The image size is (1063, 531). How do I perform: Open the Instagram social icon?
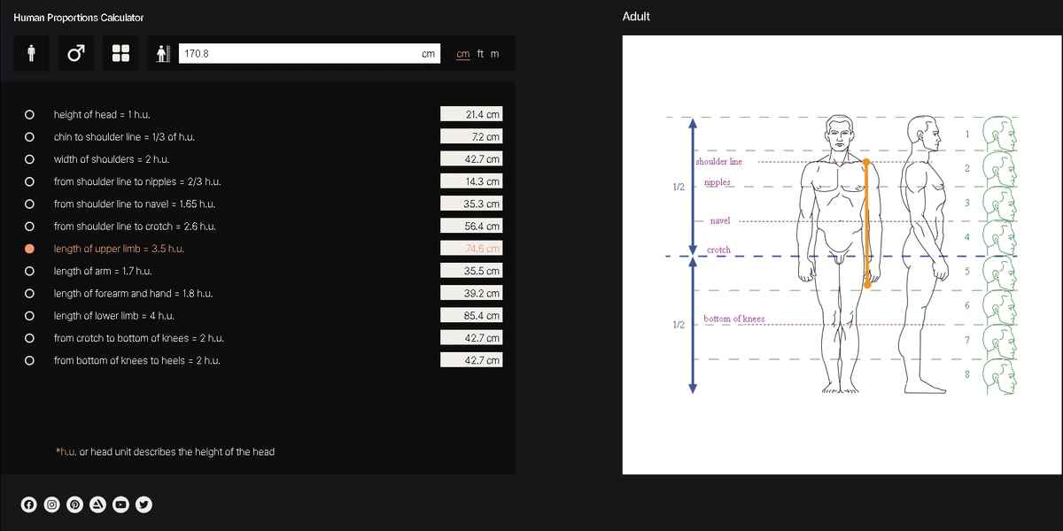pyautogui.click(x=52, y=504)
